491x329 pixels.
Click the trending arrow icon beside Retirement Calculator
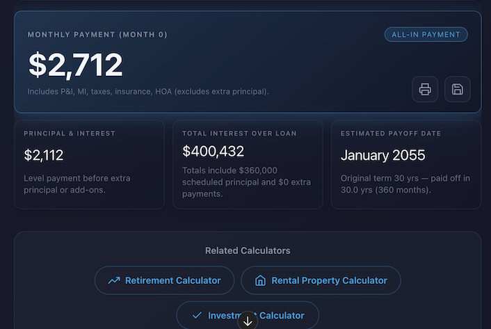coord(114,280)
